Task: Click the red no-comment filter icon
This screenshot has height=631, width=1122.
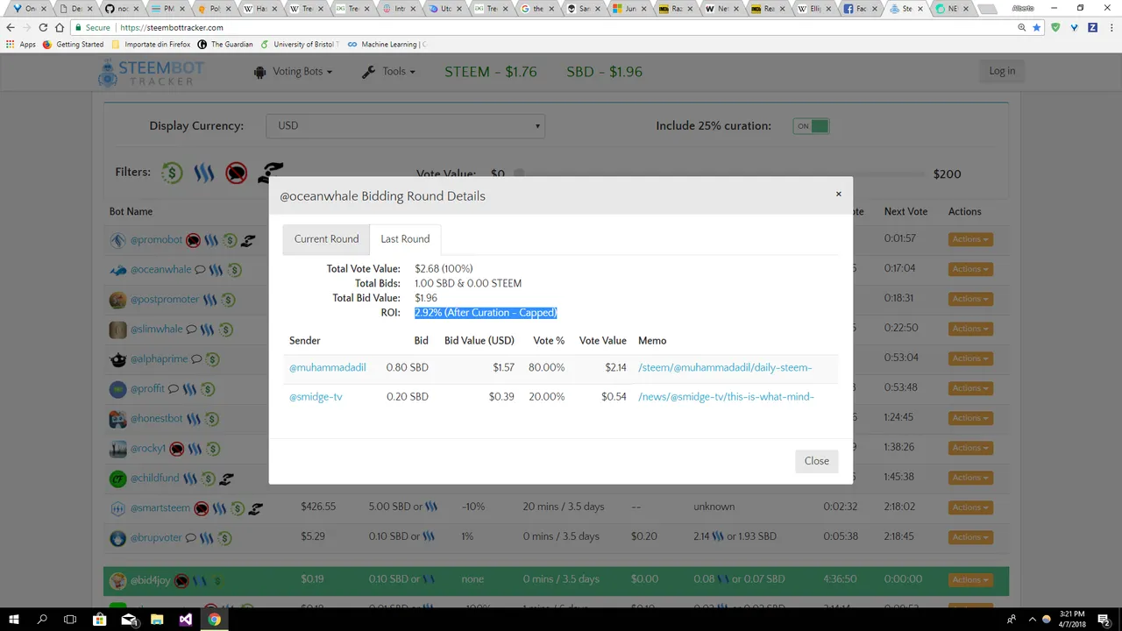Action: [x=236, y=174]
